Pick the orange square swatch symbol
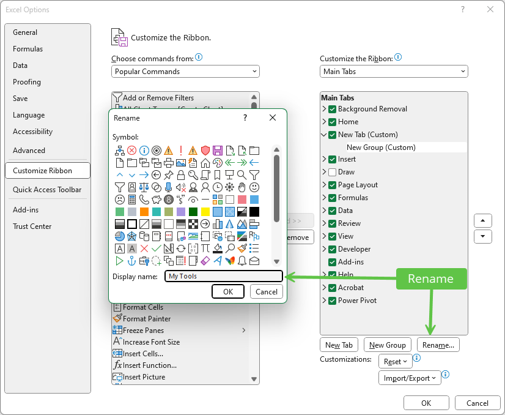 [x=144, y=212]
